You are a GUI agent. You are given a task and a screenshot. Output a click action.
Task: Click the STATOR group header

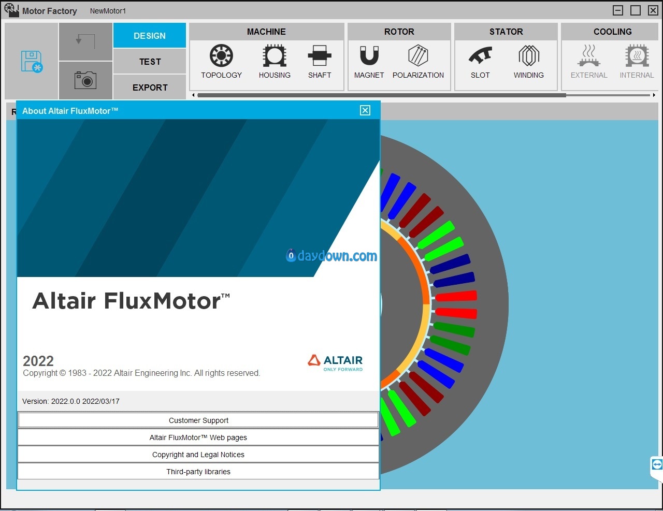pos(506,32)
